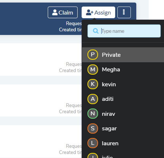This screenshot has height=158, width=164.
Task: Assign the item to sagar
Action: click(123, 129)
